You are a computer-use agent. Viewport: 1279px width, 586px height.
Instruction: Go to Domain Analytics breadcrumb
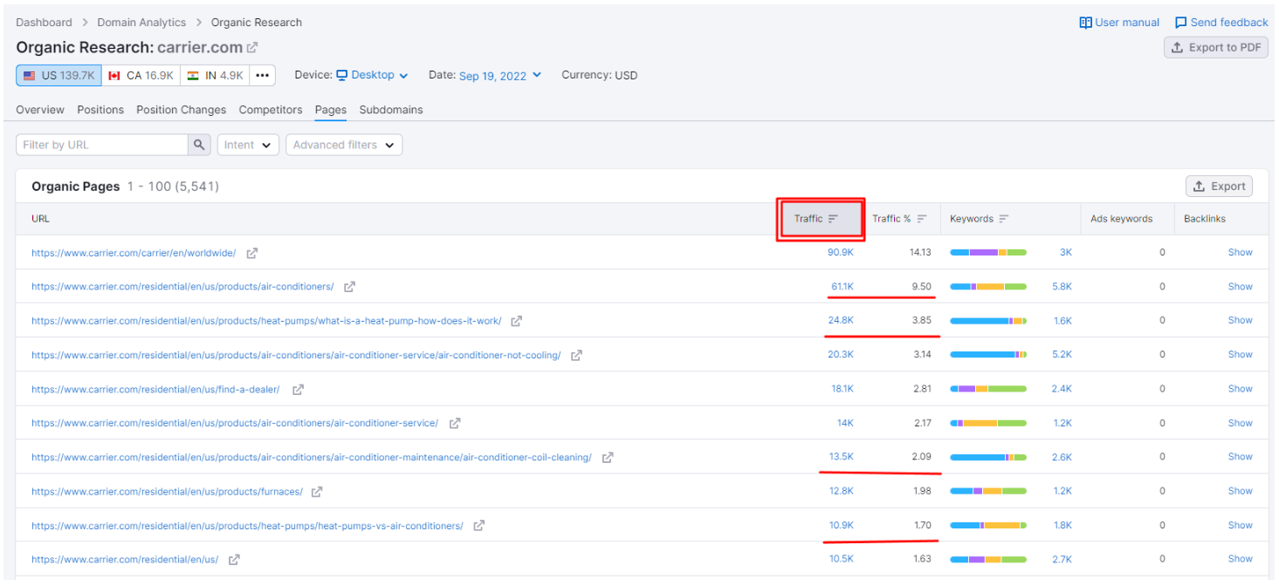(141, 23)
